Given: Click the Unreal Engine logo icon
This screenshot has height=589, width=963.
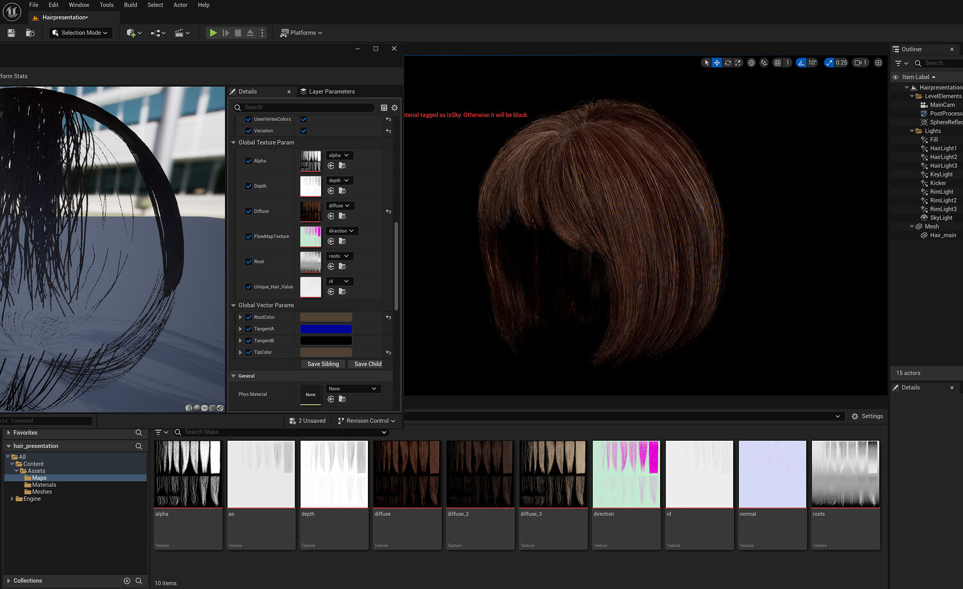Looking at the screenshot, I should coord(12,12).
